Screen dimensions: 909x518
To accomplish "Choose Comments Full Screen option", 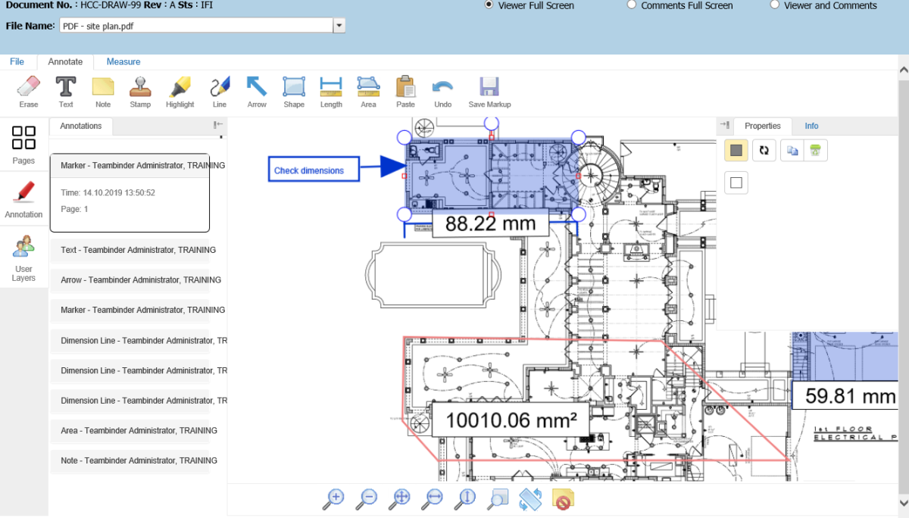I will pos(632,5).
